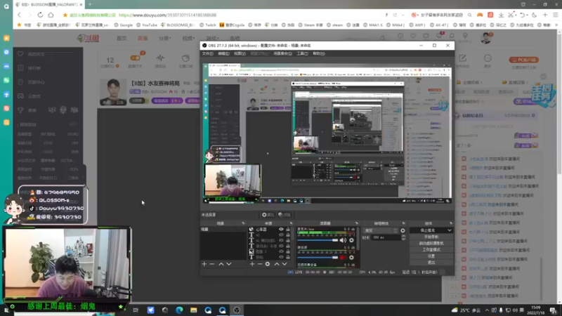Open the 帮助 menu in OBS

tap(319, 53)
